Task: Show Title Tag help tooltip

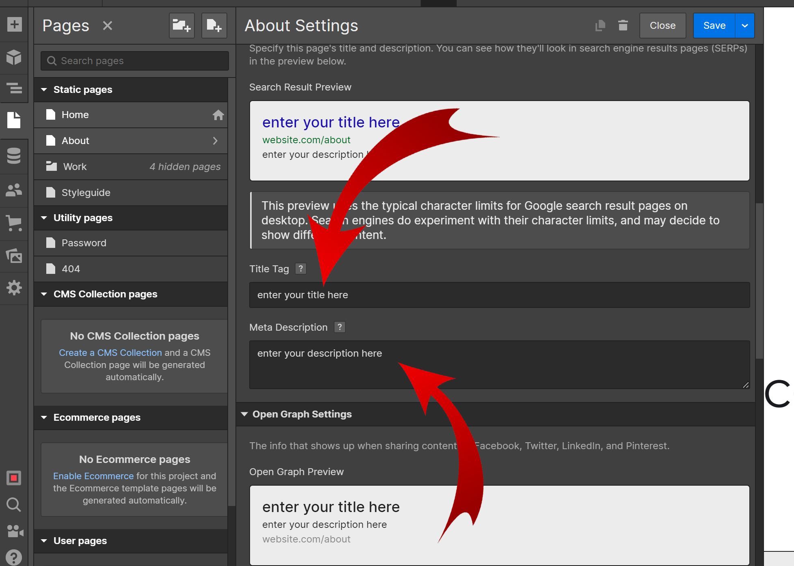Action: coord(301,269)
